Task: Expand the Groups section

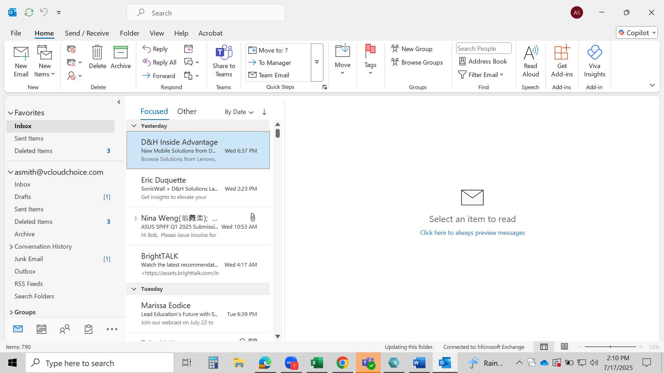Action: (11, 312)
